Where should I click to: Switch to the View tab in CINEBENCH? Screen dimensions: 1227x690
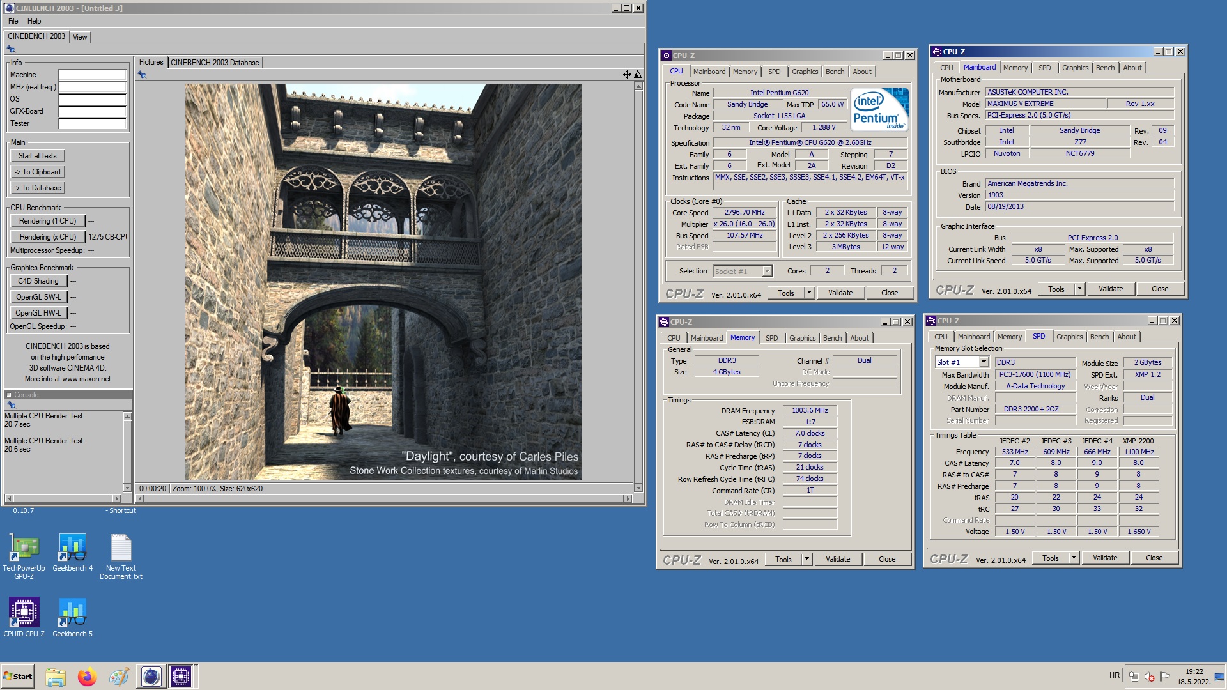click(x=80, y=37)
